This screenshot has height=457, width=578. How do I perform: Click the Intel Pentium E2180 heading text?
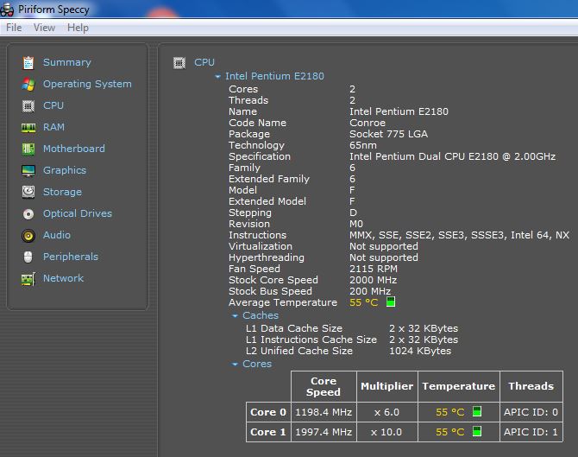click(274, 76)
